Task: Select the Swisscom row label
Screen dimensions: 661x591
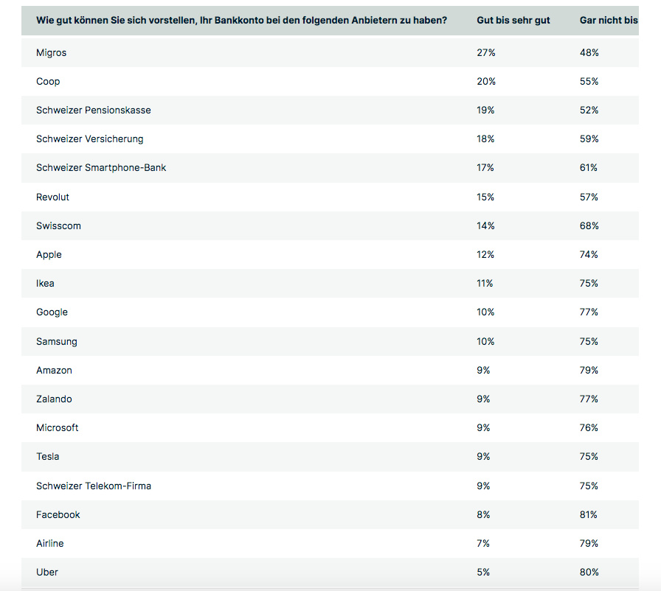Action: click(58, 226)
